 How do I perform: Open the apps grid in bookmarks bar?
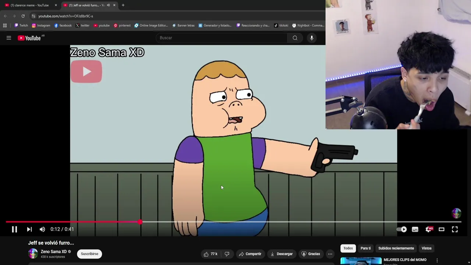click(x=5, y=25)
